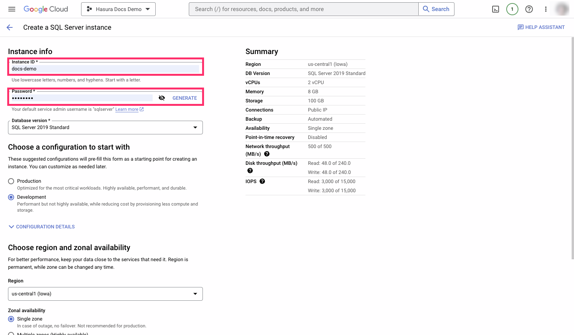Click the 'Disabled' point-in-time recovery value
Image resolution: width=574 pixels, height=335 pixels.
pyautogui.click(x=317, y=137)
